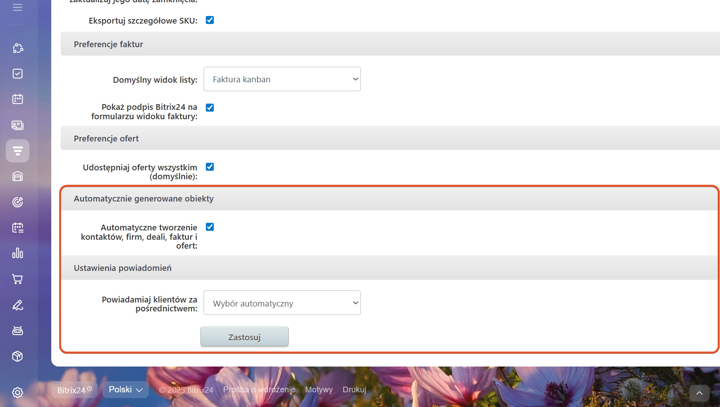Image resolution: width=720 pixels, height=407 pixels.
Task: Click the Zastosuj button
Action: [244, 337]
